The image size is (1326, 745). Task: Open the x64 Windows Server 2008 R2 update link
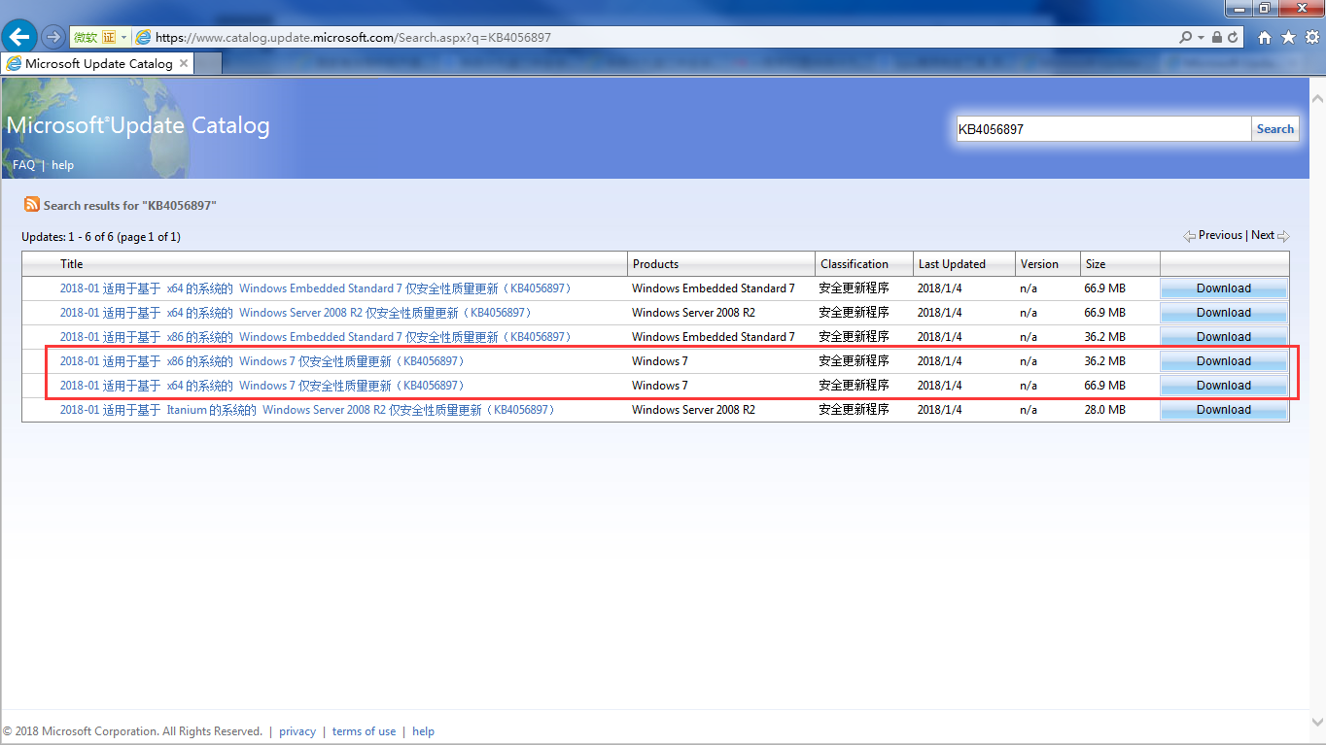(297, 313)
